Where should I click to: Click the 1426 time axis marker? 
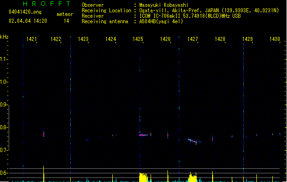click(165, 39)
